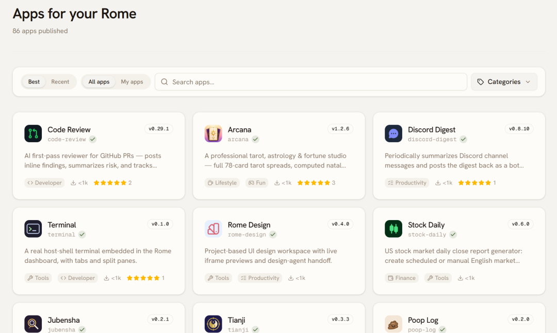Click version badge v0.29.1

(x=159, y=129)
